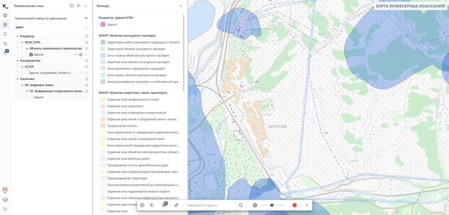Click the overlapping squares icon in bottom toolbar

(x=152, y=205)
